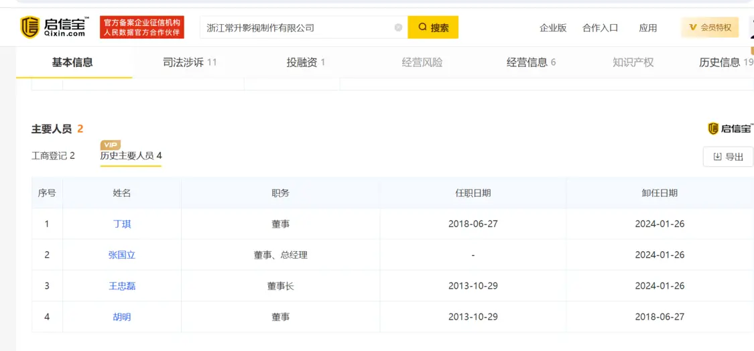The height and width of the screenshot is (351, 754).
Task: Select the 工商登记 2 sub-tab
Action: (x=53, y=155)
